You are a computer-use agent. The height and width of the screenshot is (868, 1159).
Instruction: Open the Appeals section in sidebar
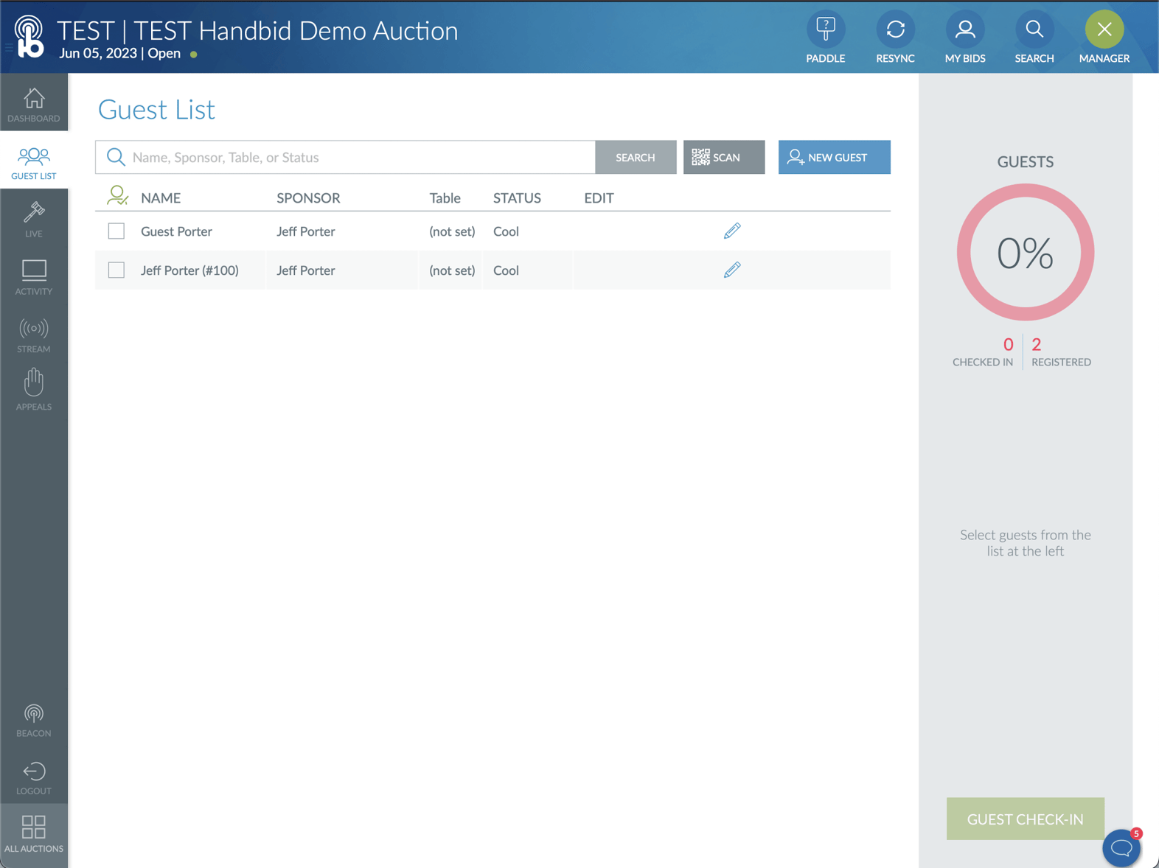34,390
